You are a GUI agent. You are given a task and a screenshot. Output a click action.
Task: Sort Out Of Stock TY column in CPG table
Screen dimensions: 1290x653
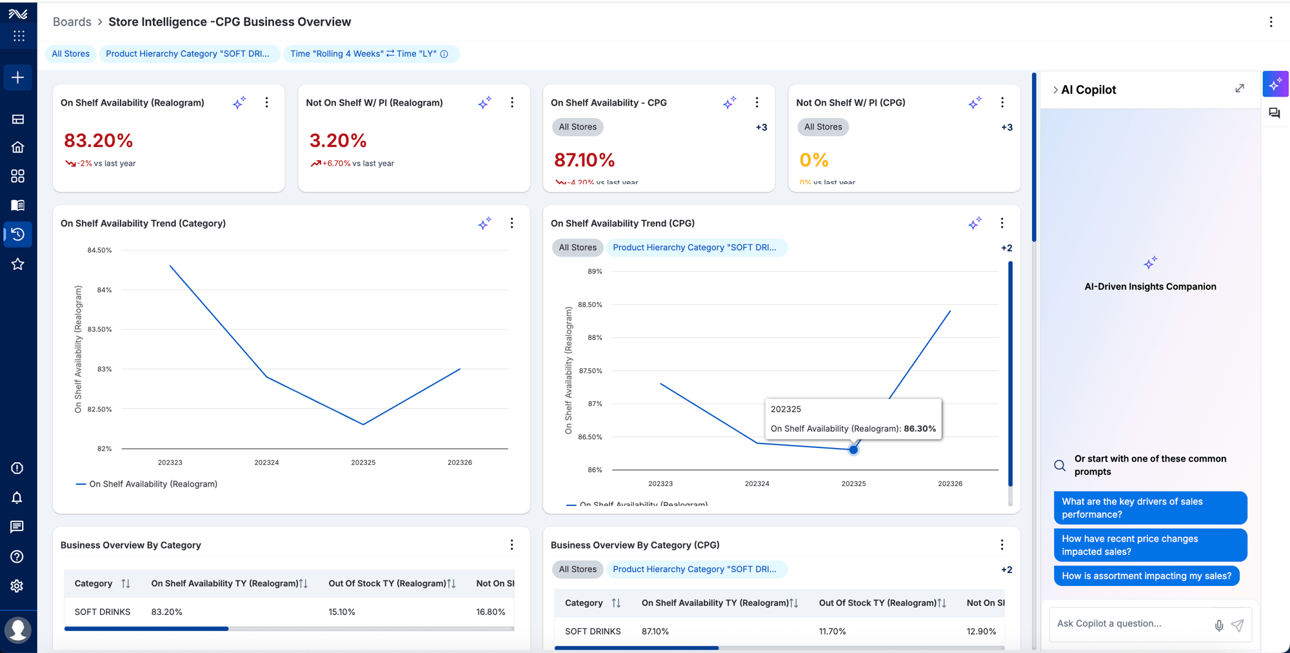942,603
